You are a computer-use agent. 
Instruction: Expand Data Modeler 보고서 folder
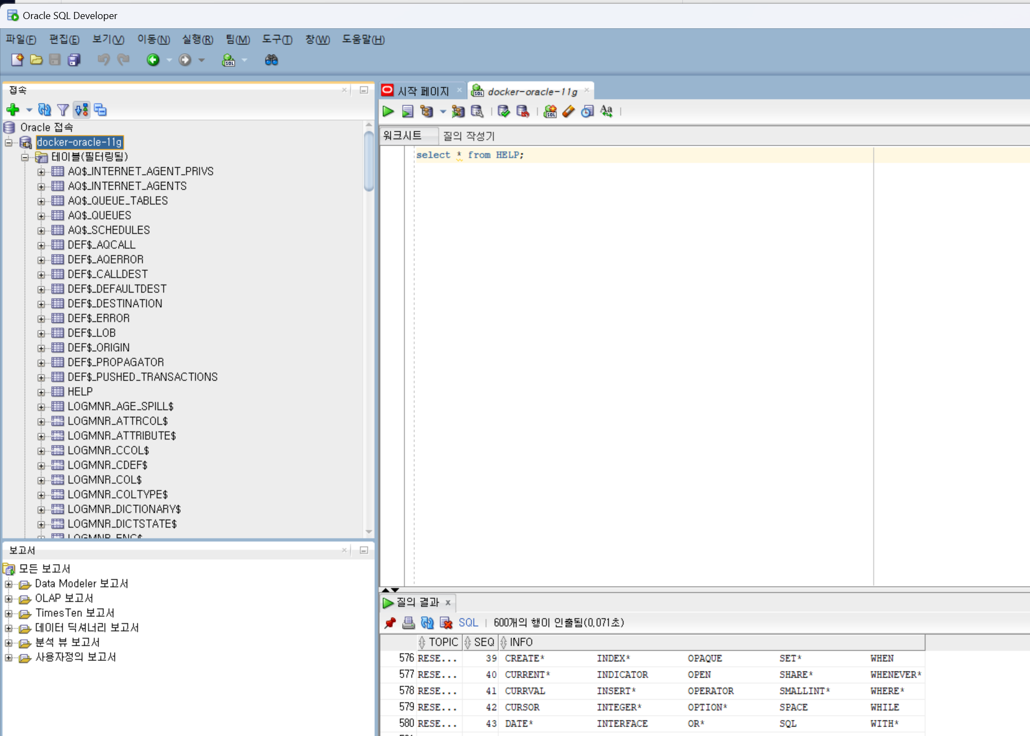[x=9, y=584]
